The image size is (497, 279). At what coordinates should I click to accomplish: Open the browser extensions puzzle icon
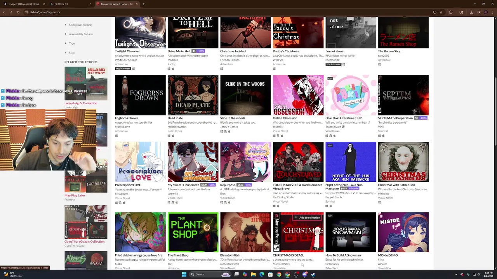[451, 12]
